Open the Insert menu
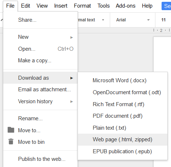171x167 pixels. 61,6
